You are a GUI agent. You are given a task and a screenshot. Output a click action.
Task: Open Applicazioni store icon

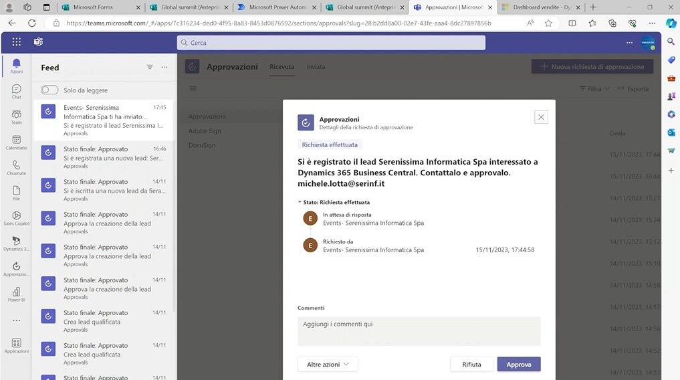[16, 345]
